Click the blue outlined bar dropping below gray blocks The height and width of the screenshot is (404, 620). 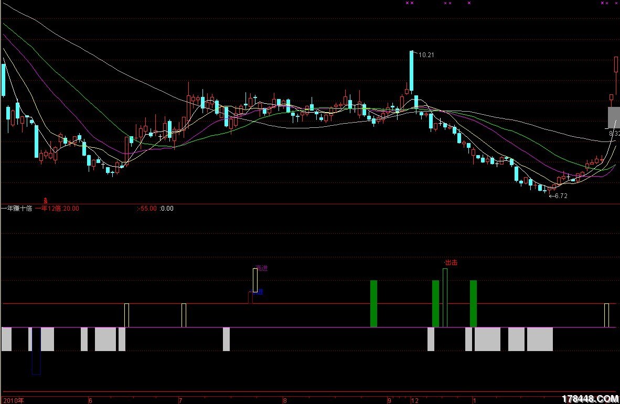tap(36, 351)
